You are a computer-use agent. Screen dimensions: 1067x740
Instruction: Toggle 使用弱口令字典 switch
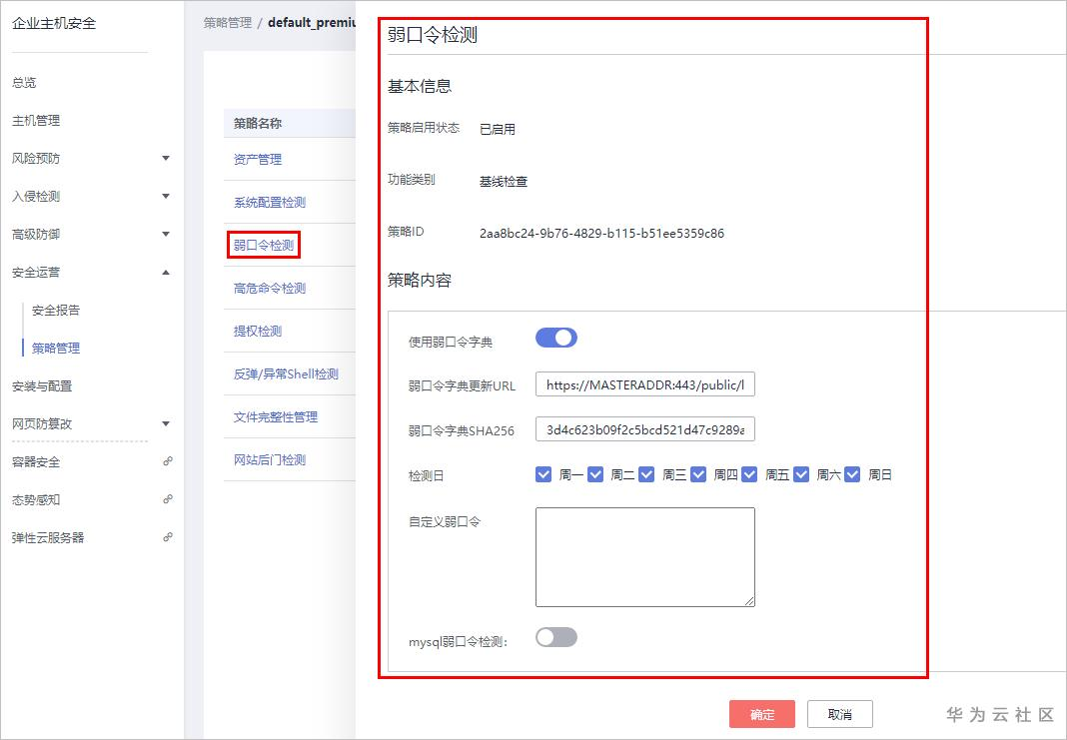pyautogui.click(x=555, y=338)
